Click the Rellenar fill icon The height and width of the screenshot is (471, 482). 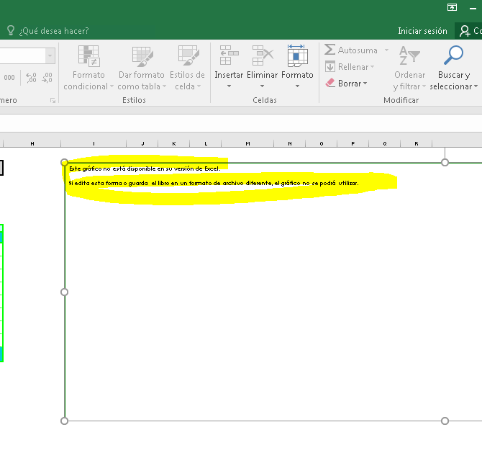click(330, 66)
